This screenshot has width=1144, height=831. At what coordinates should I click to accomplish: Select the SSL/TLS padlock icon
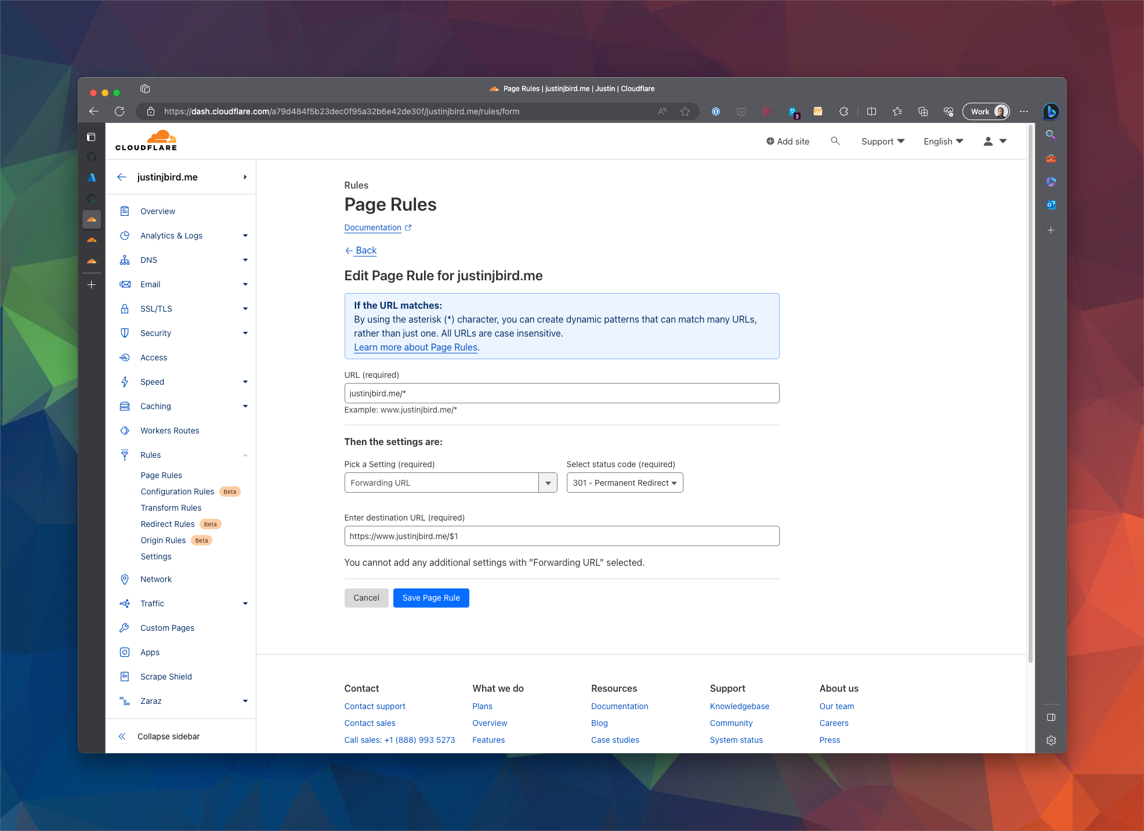125,308
